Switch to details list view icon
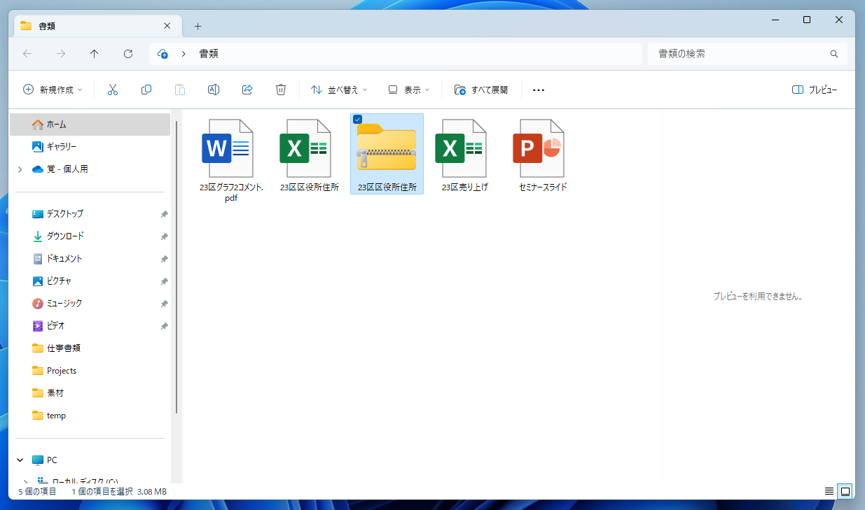This screenshot has width=865, height=510. [x=829, y=492]
